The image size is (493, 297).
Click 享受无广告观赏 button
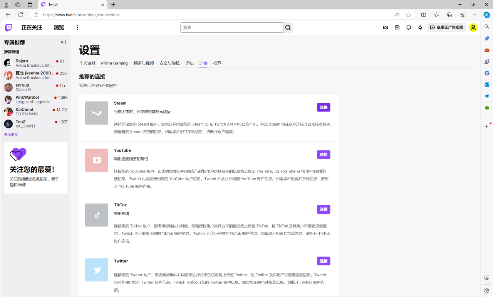pos(447,27)
